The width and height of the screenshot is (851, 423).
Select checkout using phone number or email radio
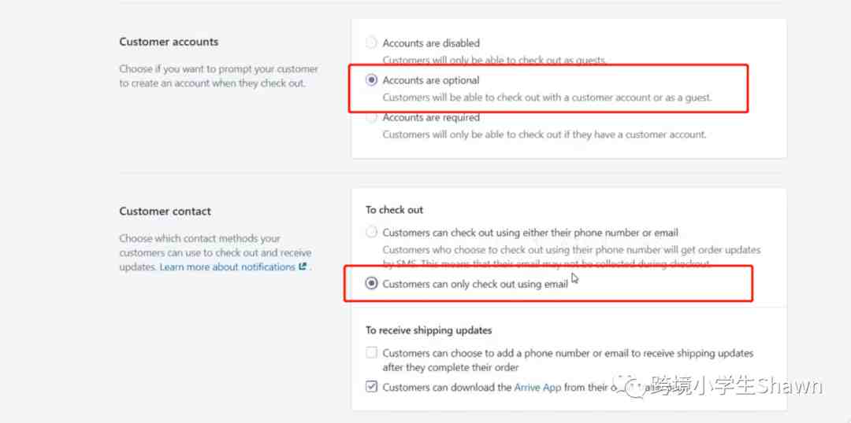point(371,233)
